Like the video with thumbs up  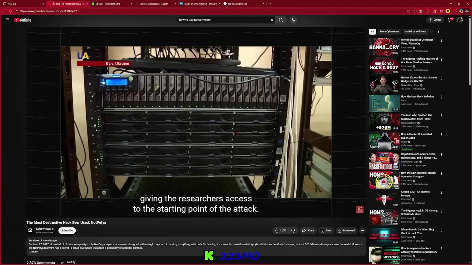(280, 230)
